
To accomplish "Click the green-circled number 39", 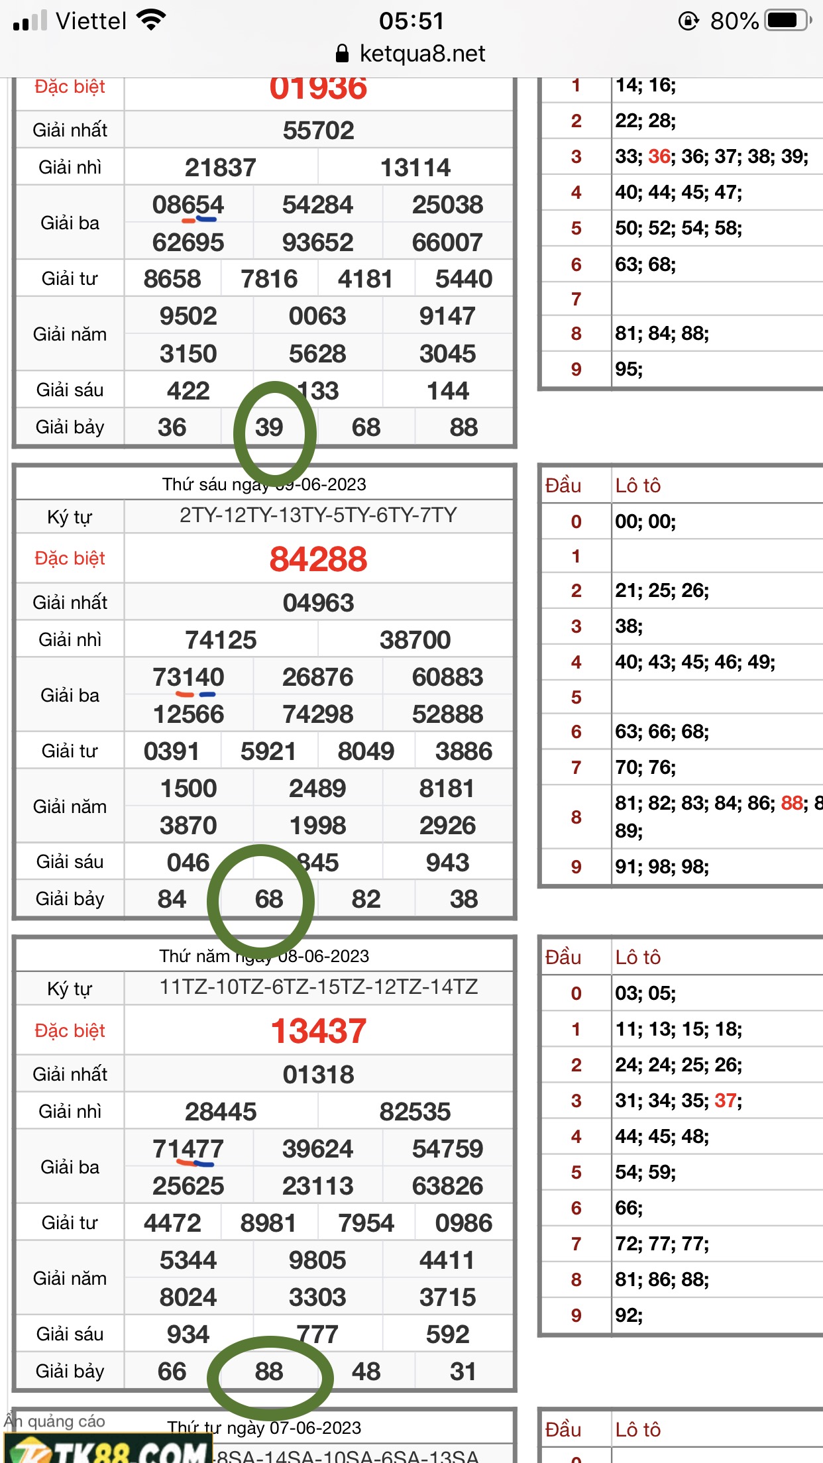I will coord(269,427).
